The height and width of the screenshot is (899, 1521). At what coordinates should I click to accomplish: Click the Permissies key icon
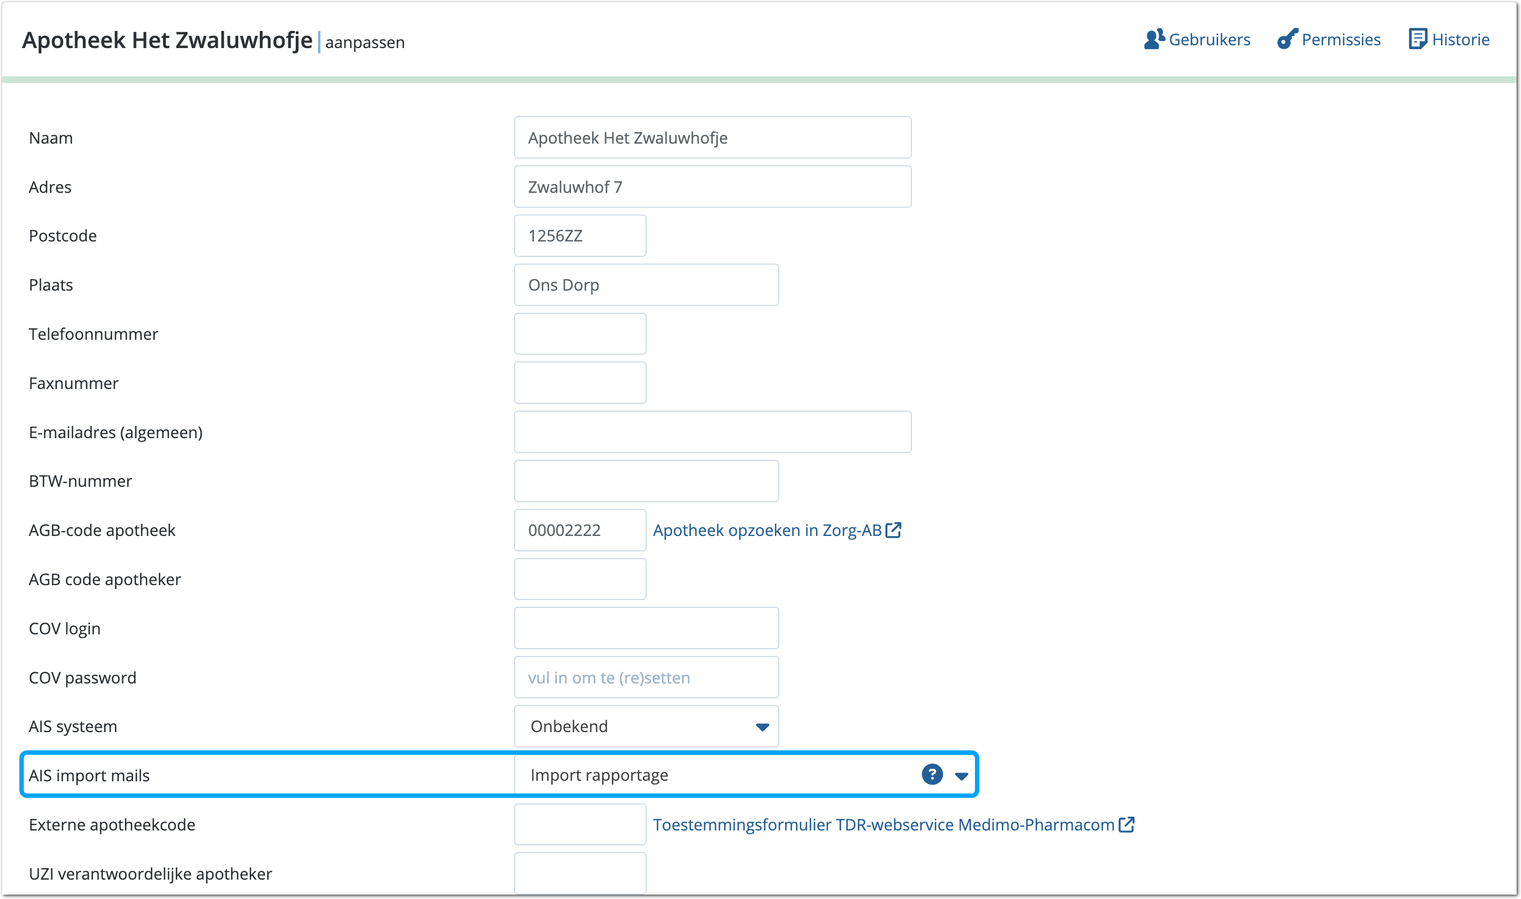[x=1287, y=39]
